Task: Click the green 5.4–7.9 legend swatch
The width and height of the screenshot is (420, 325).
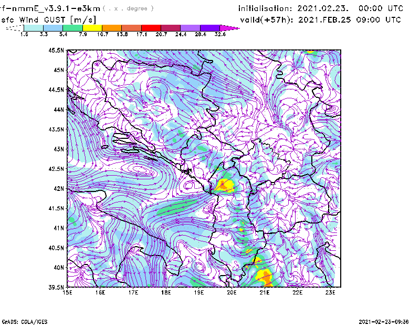Action: (x=73, y=28)
